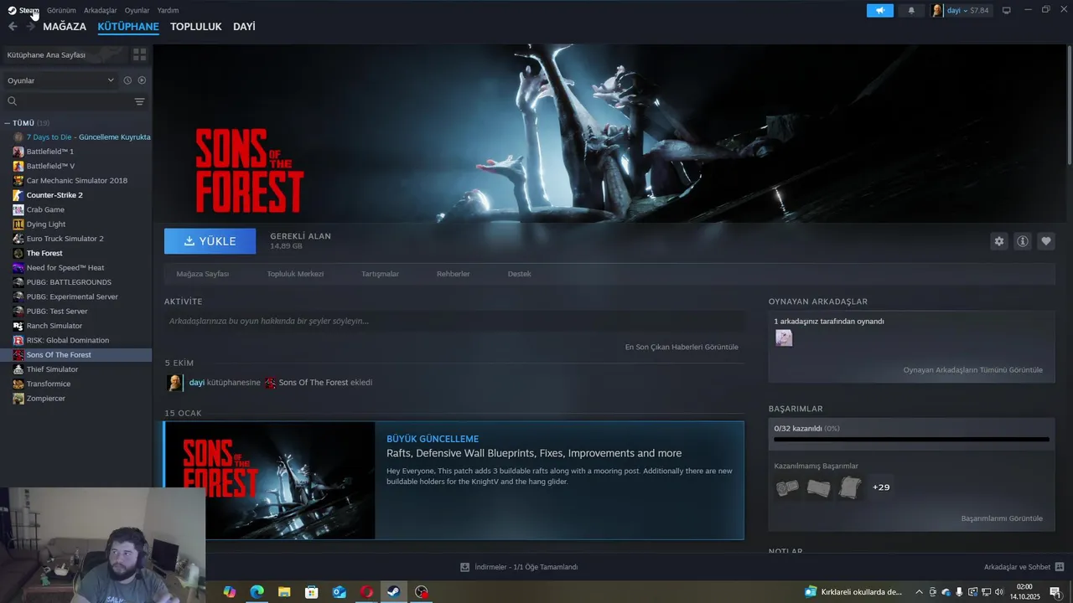Select Need for Speed Heat

65,267
